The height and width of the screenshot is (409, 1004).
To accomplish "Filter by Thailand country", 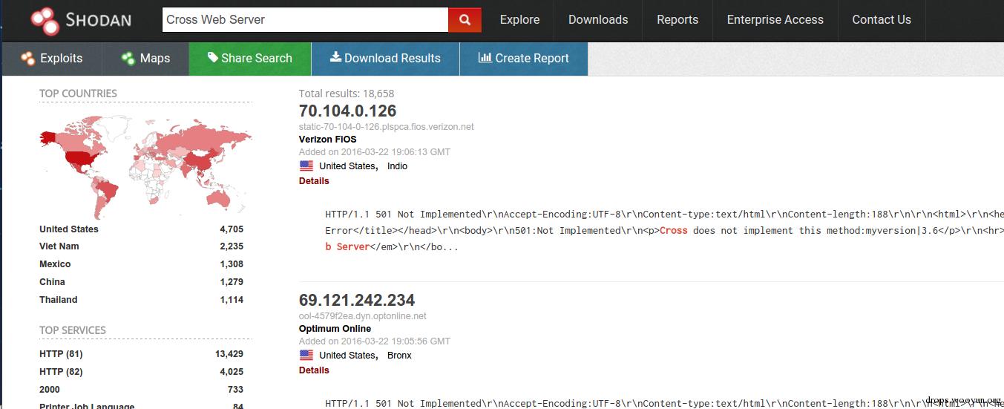I will coord(141,300).
